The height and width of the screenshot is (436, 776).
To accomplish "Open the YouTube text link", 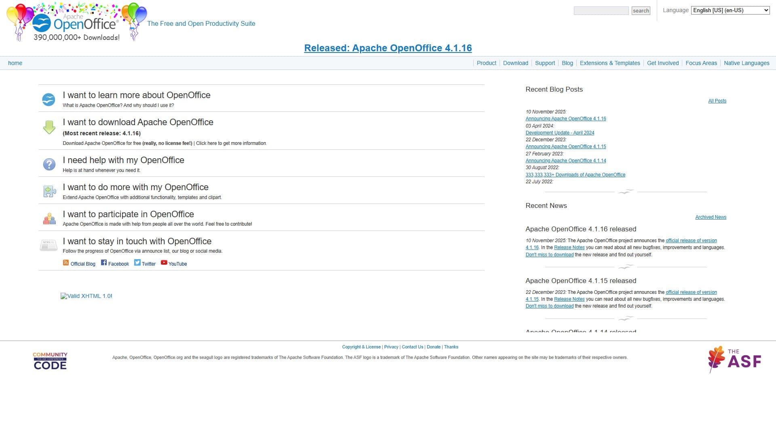I will [177, 264].
